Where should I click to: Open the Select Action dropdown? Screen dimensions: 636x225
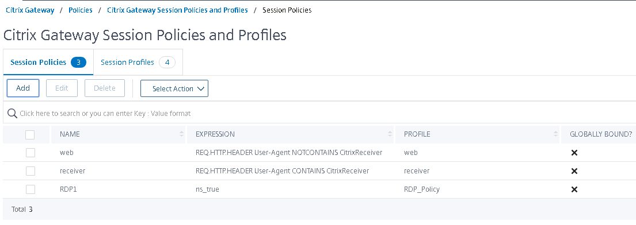tap(174, 88)
